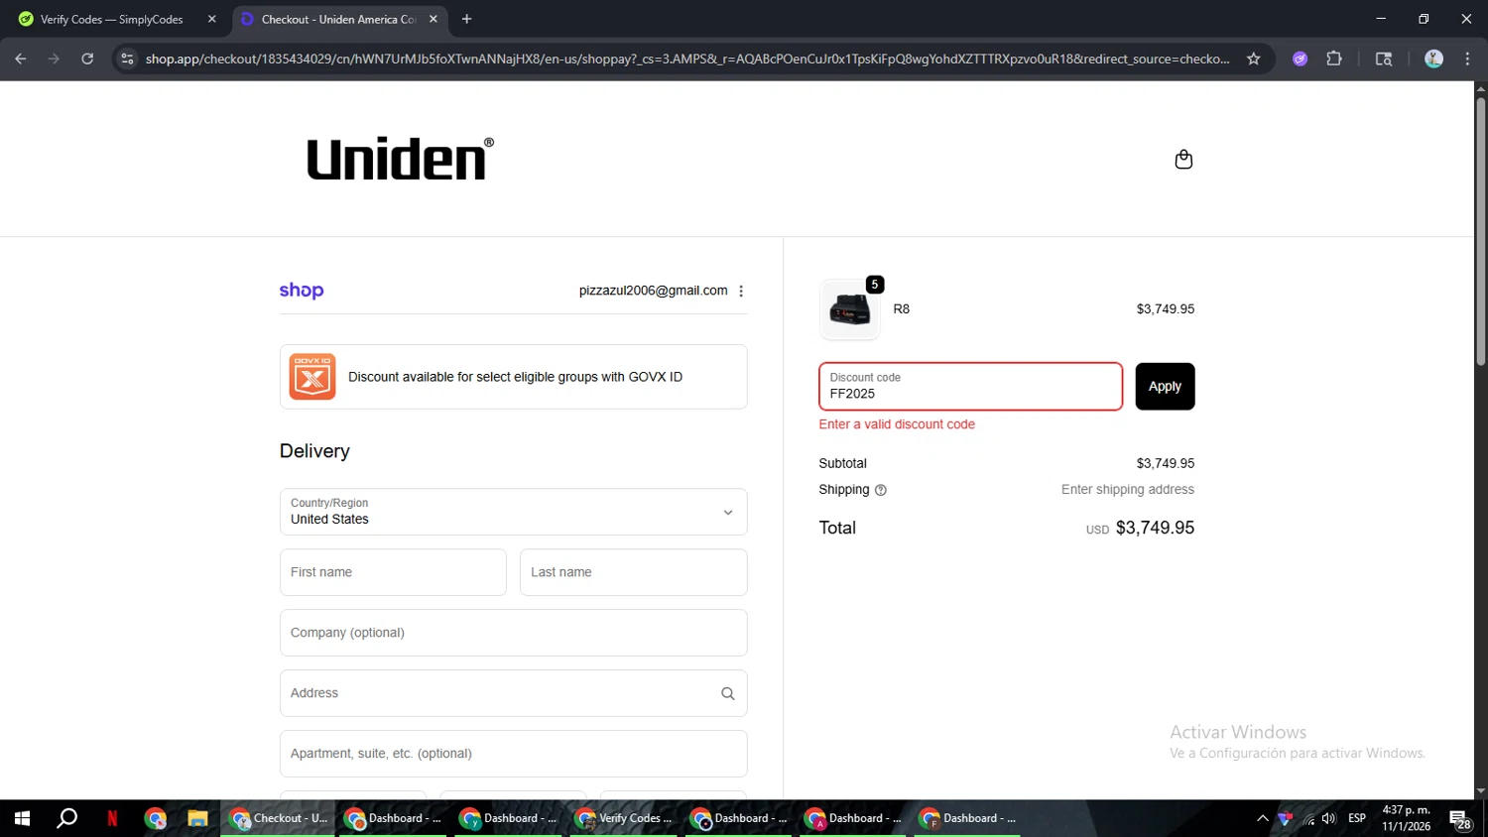Open Windows search from the taskbar

(x=66, y=818)
